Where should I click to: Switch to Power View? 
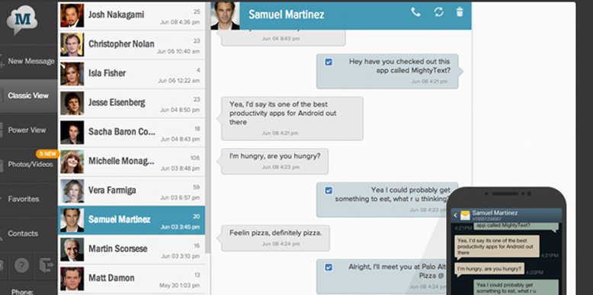(x=29, y=130)
